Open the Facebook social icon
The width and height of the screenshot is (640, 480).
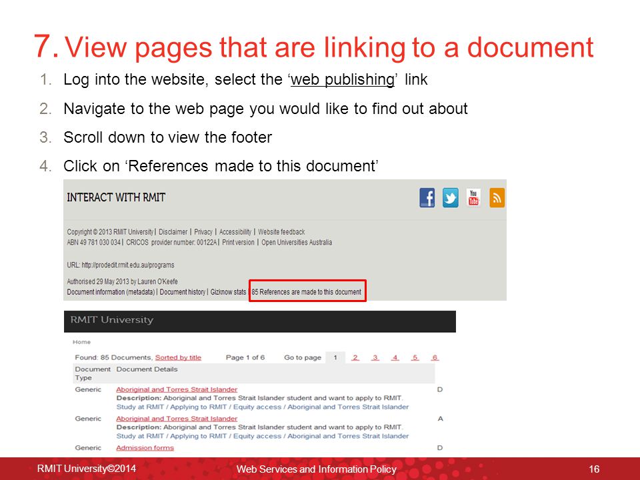tap(427, 198)
